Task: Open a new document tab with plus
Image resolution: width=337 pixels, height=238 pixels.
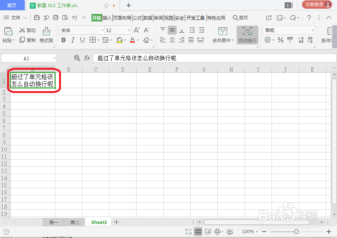Action: coord(129,5)
